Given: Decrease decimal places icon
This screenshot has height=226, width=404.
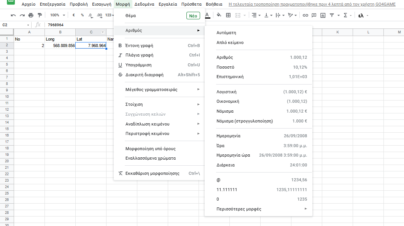Looking at the screenshot, I should [x=91, y=16].
